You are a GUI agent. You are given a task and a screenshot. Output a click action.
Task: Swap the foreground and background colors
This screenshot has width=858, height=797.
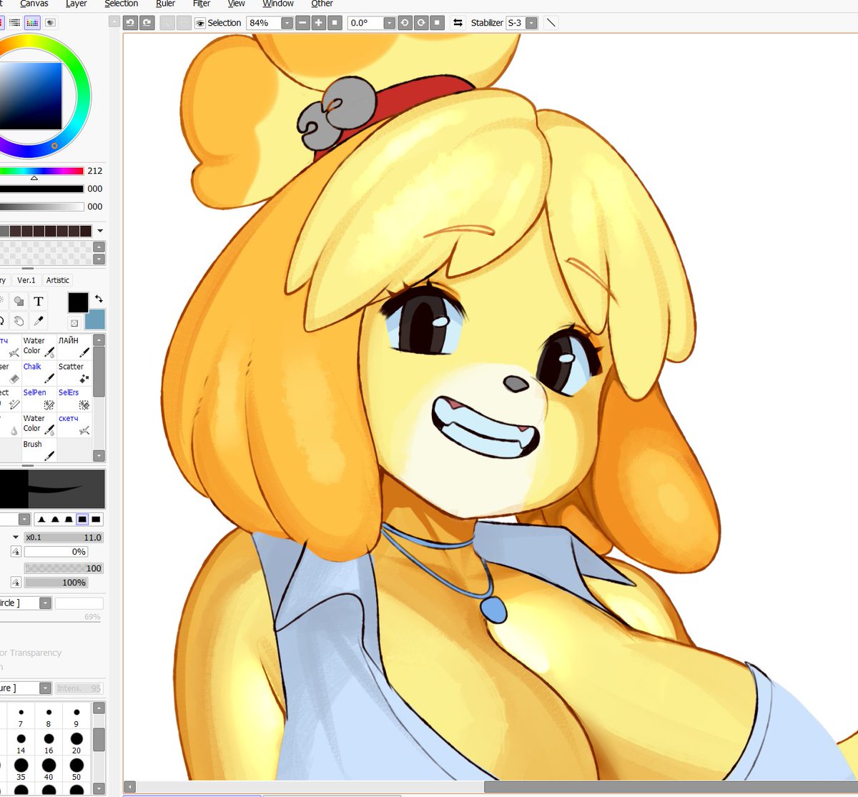(x=99, y=299)
